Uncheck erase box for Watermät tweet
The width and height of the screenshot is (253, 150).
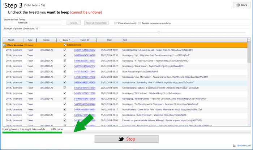tap(65, 115)
